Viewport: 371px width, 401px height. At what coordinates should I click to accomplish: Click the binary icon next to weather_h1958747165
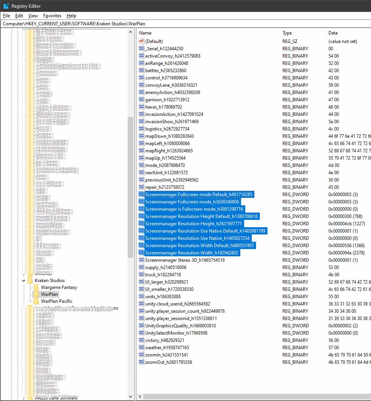tap(141, 347)
